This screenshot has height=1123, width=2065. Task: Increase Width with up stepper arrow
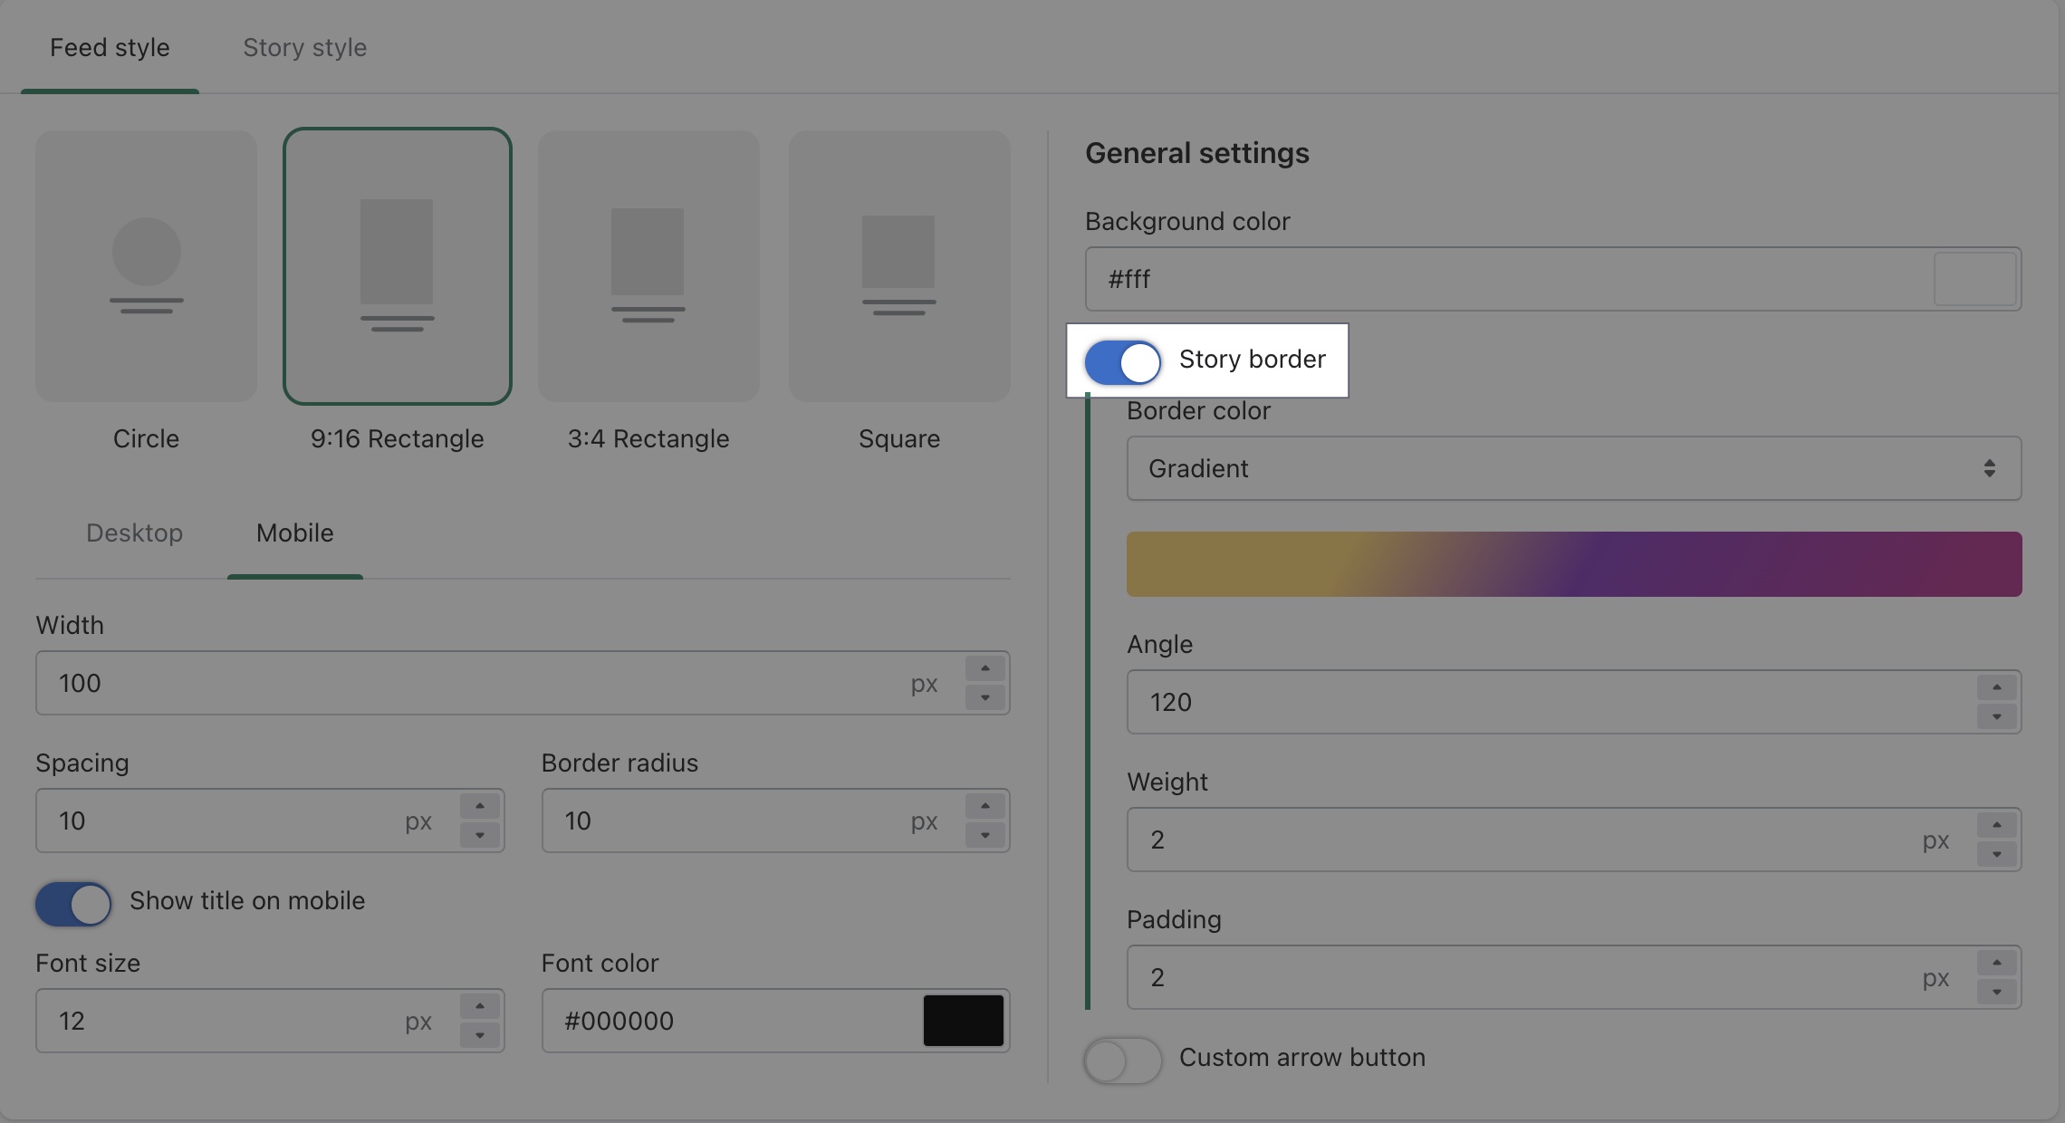984,669
